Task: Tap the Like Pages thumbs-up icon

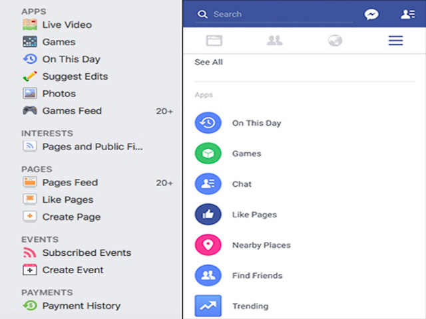Action: tap(208, 214)
